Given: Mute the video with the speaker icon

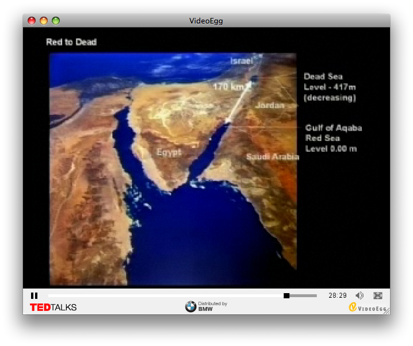Looking at the screenshot, I should point(360,295).
